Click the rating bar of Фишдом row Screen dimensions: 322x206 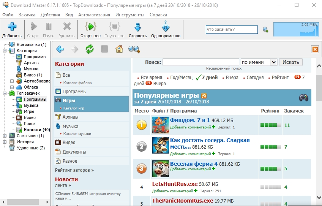271,125
